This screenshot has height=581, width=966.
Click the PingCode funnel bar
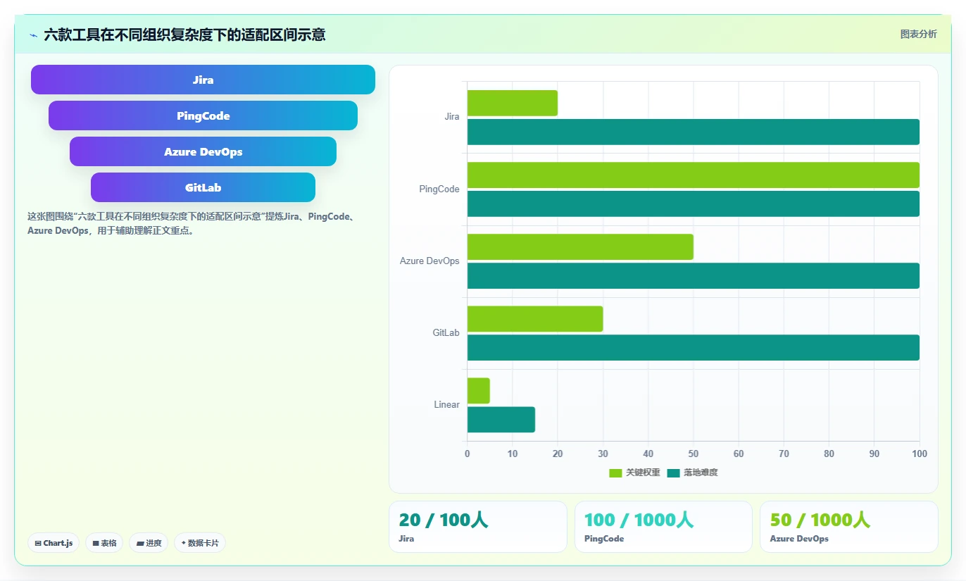(x=203, y=115)
